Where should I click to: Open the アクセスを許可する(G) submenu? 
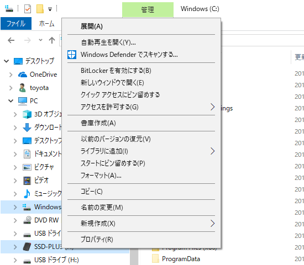(x=141, y=107)
